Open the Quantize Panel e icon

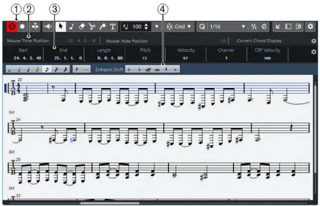click(264, 27)
